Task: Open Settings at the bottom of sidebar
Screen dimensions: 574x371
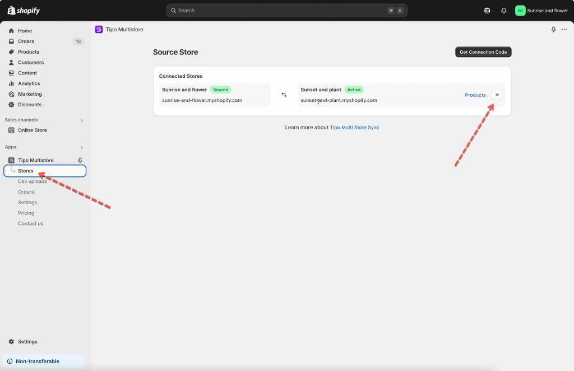Action: coord(27,341)
